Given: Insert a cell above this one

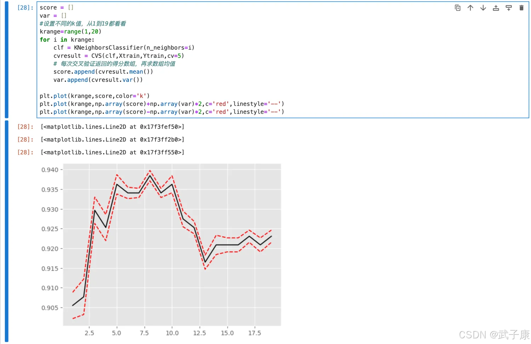Looking at the screenshot, I should [496, 8].
